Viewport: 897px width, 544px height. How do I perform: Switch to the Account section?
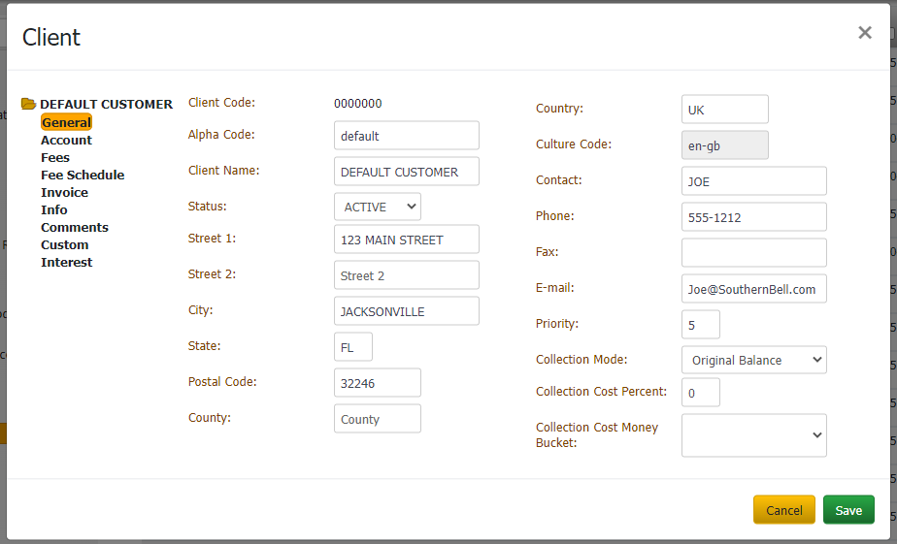point(66,140)
